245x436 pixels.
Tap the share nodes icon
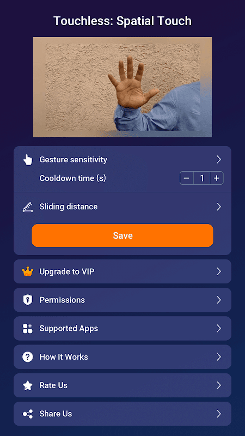click(x=28, y=414)
